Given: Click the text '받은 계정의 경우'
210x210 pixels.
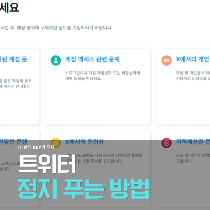Looking at the screenshot, I should pos(18,81).
